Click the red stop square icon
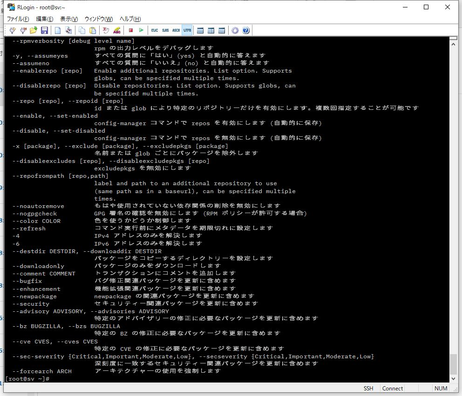The image size is (462, 396). coord(131,30)
